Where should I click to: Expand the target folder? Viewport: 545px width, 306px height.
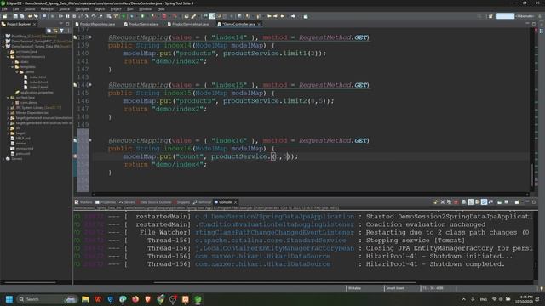pyautogui.click(x=8, y=133)
